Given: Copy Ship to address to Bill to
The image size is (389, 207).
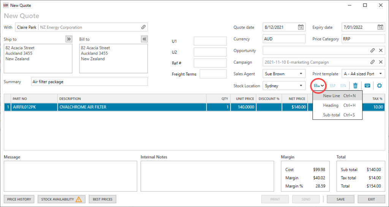Looking at the screenshot, I should pos(68,39).
